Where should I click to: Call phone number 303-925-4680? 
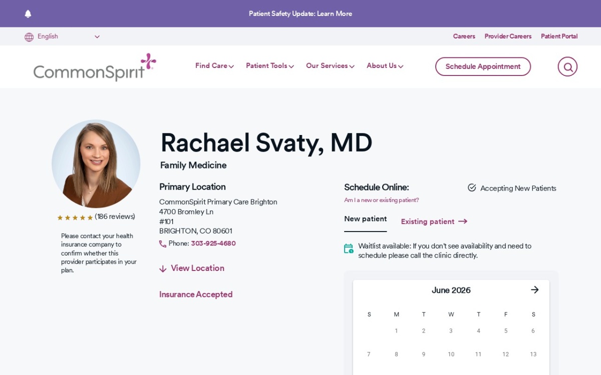pyautogui.click(x=213, y=243)
